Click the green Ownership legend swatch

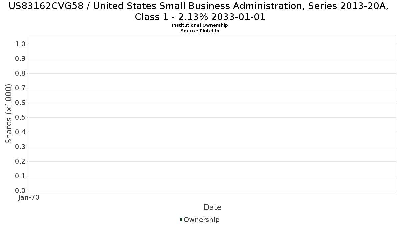pyautogui.click(x=181, y=220)
